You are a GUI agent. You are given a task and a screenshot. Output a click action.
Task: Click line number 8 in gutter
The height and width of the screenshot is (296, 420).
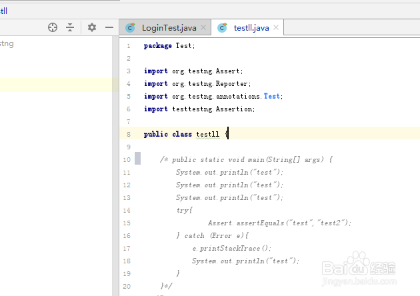[129, 134]
